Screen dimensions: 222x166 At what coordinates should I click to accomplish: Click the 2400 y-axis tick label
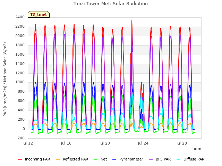(20, 17)
